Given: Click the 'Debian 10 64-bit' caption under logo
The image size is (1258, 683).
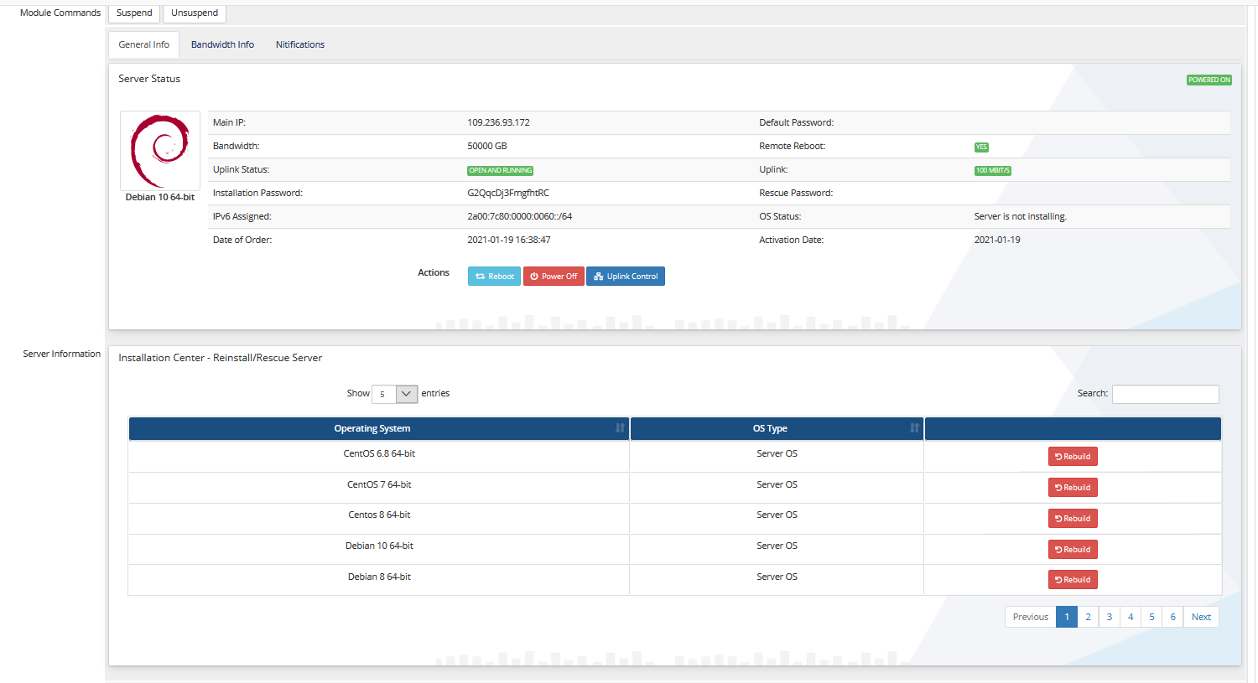Looking at the screenshot, I should [x=160, y=197].
